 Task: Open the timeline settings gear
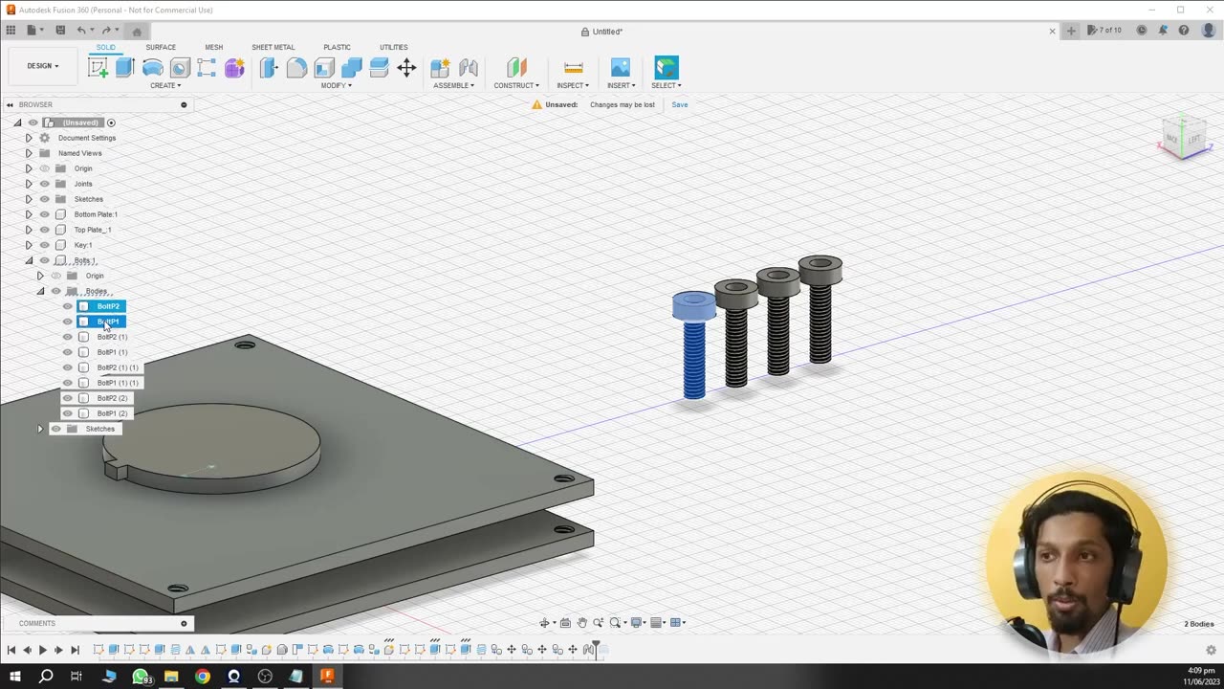pos(1211,650)
